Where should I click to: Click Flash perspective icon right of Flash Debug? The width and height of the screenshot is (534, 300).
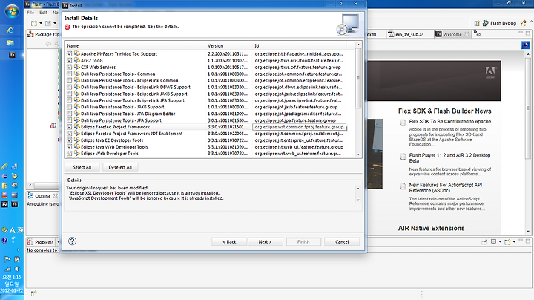pos(523,23)
